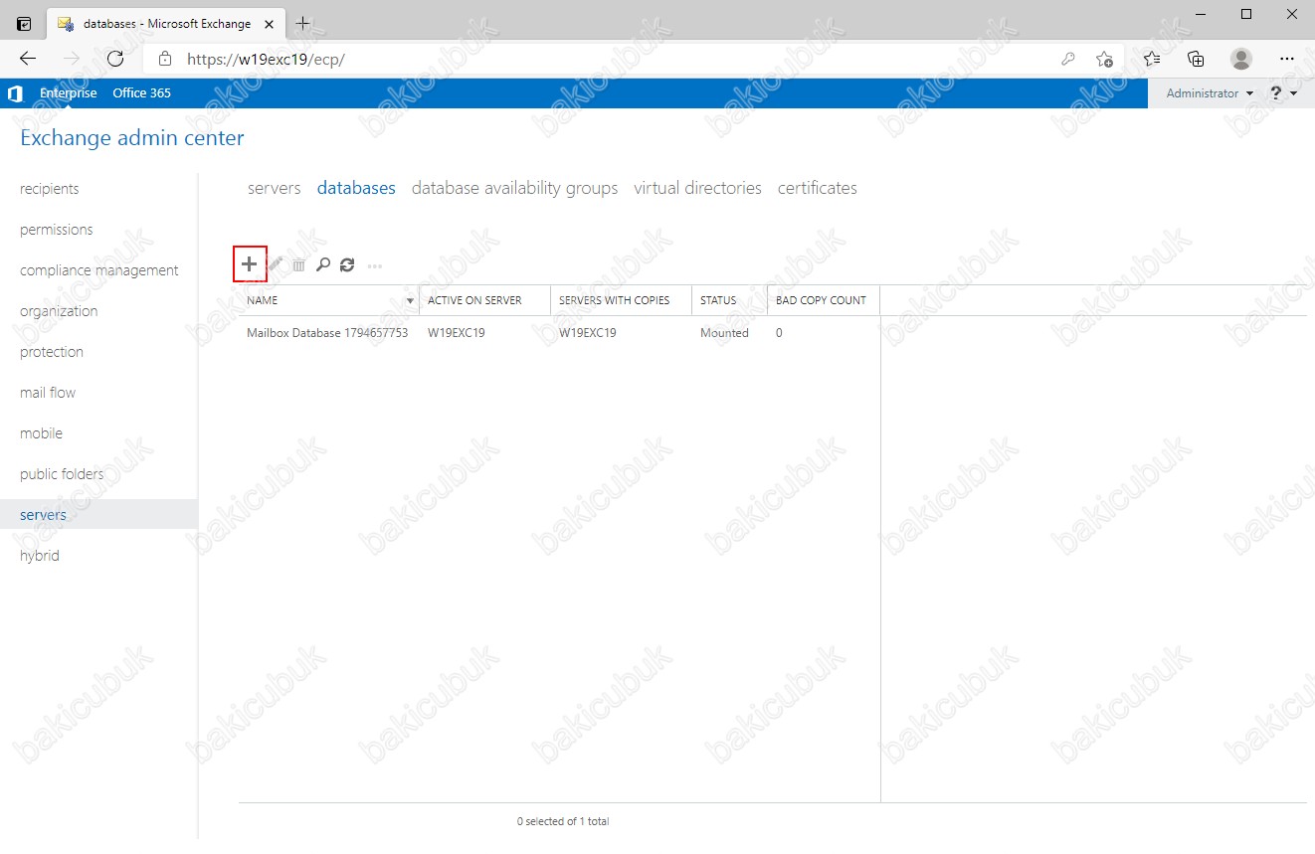
Task: Open tab actions menu icon
Action: point(24,23)
